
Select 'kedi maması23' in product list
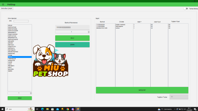pyautogui.click(x=20, y=31)
